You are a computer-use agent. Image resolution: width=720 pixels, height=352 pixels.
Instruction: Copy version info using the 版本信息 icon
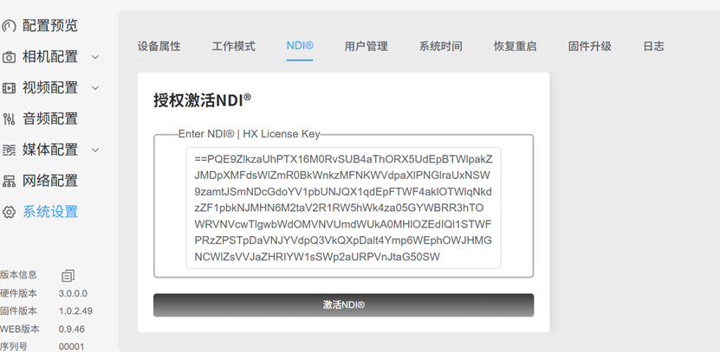[68, 275]
